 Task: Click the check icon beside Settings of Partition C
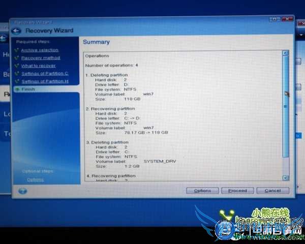(x=17, y=73)
